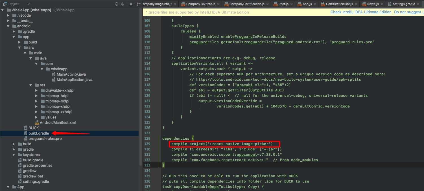This screenshot has height=191, width=424.
Task: Open Project panel settings gear
Action: pyautogui.click(x=131, y=4)
